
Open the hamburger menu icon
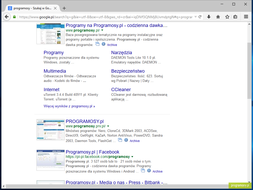(246, 17)
